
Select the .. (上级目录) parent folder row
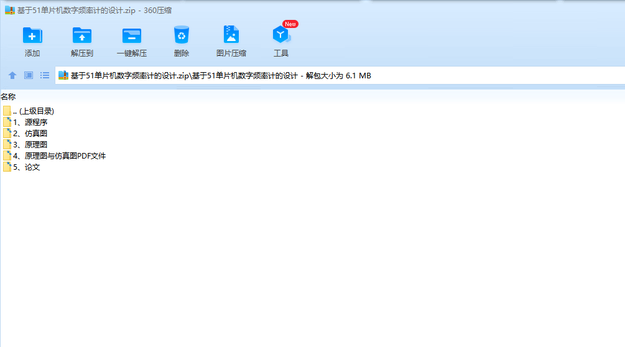pyautogui.click(x=29, y=111)
